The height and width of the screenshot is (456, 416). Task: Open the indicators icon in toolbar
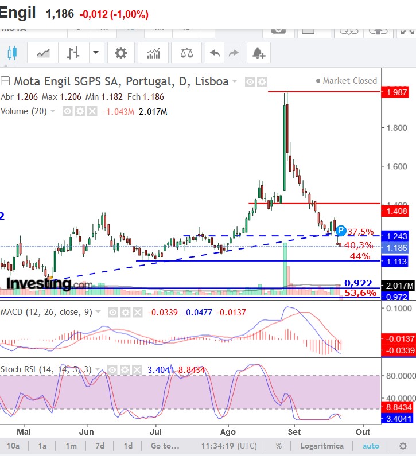pos(153,53)
